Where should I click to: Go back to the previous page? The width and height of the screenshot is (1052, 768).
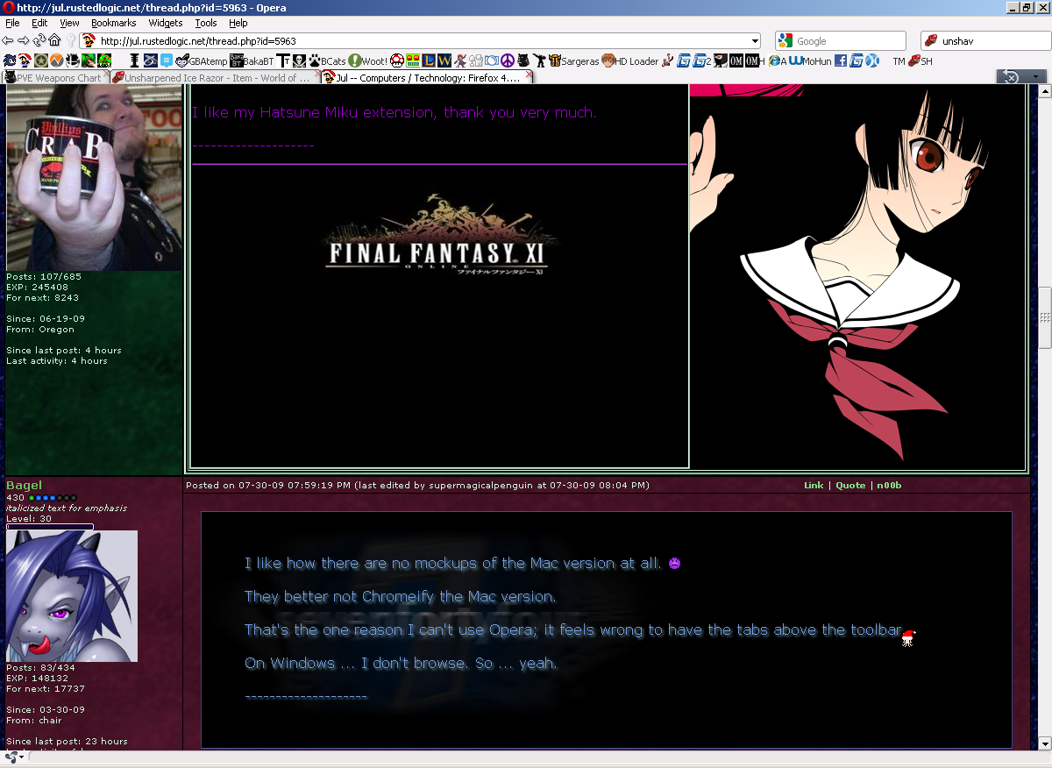point(8,40)
